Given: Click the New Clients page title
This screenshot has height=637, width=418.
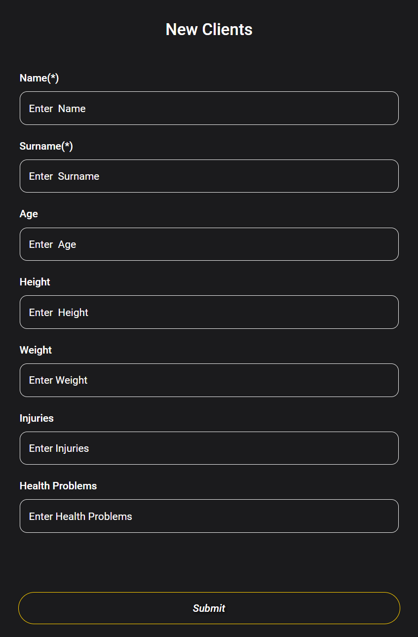Looking at the screenshot, I should (209, 30).
